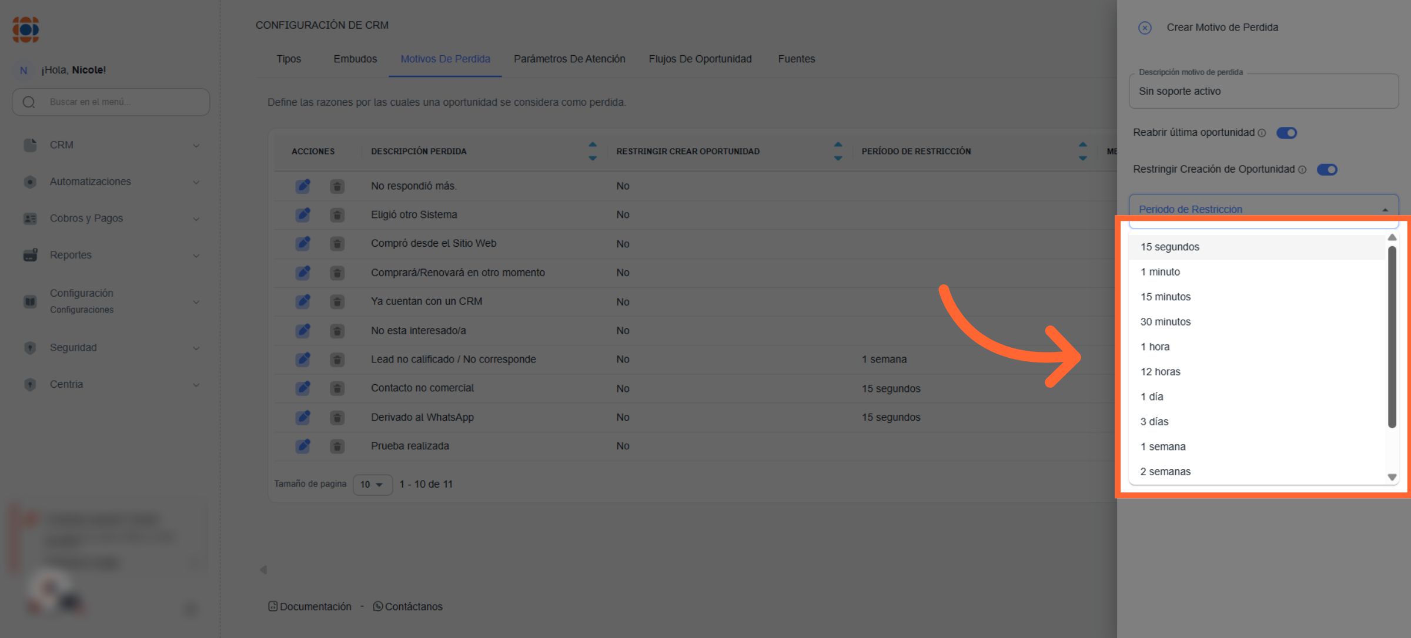
Task: Open page size dropdown showing 10
Action: coord(372,485)
